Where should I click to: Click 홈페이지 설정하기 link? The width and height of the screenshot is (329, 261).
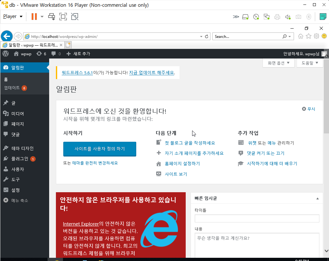click(182, 164)
